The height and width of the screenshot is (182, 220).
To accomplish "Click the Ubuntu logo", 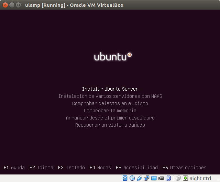I will pos(113,57).
